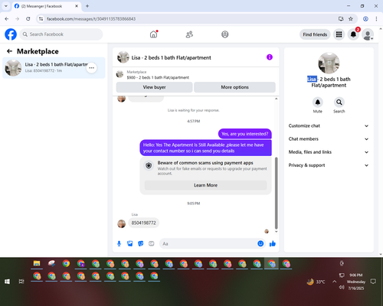Bookmark this page with star icon
This screenshot has height=306, width=383.
tap(351, 18)
